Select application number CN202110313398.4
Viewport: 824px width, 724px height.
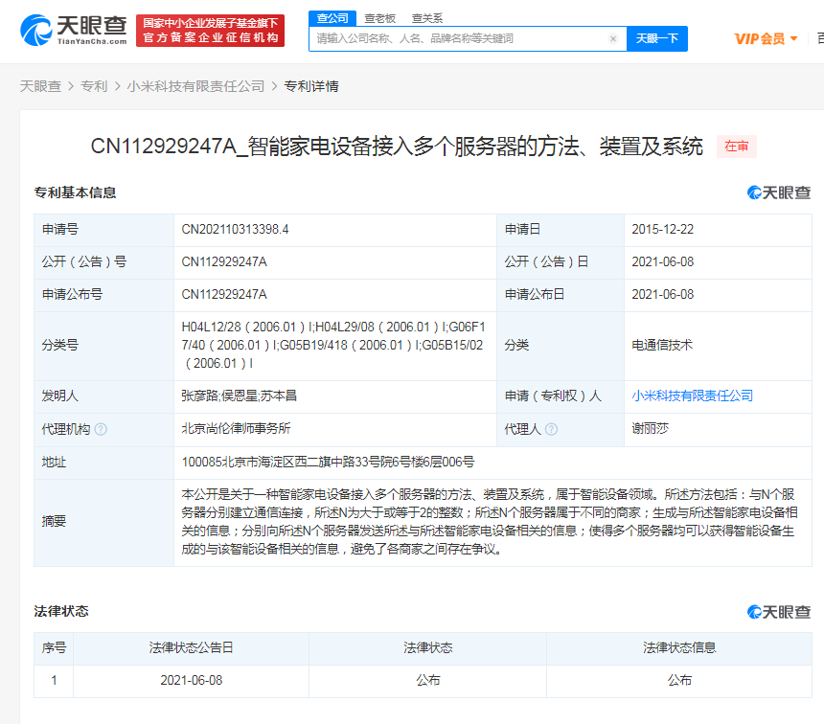point(235,229)
